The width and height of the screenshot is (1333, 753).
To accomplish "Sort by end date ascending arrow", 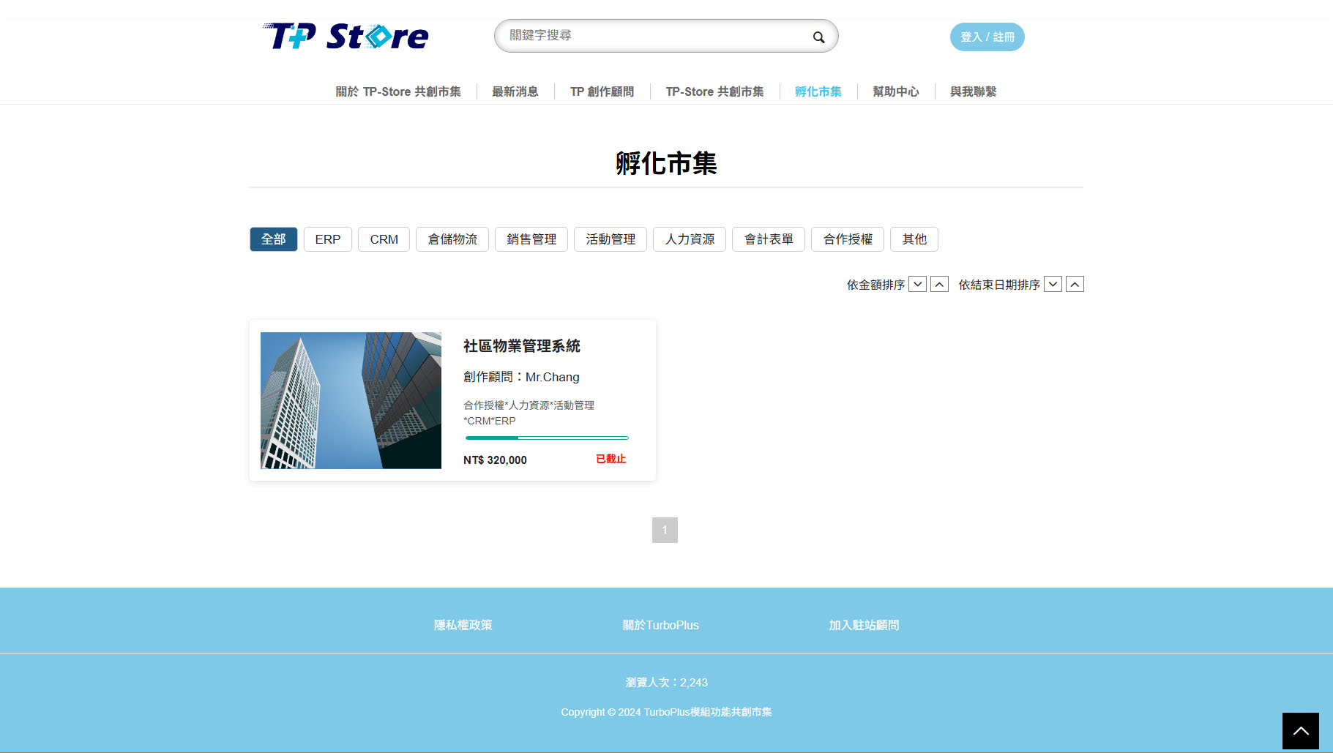I will click(1075, 284).
